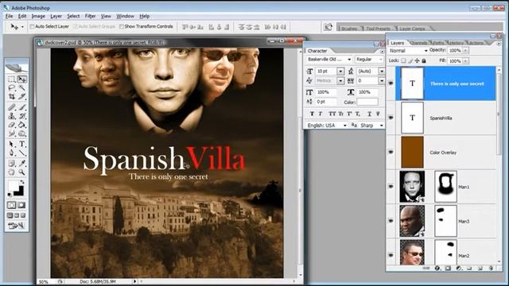Viewport: 509px width, 286px height.
Task: Click the background color swatch
Action: point(20,192)
